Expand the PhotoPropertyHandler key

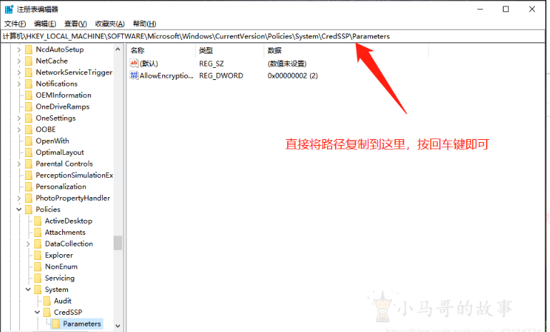click(x=19, y=198)
